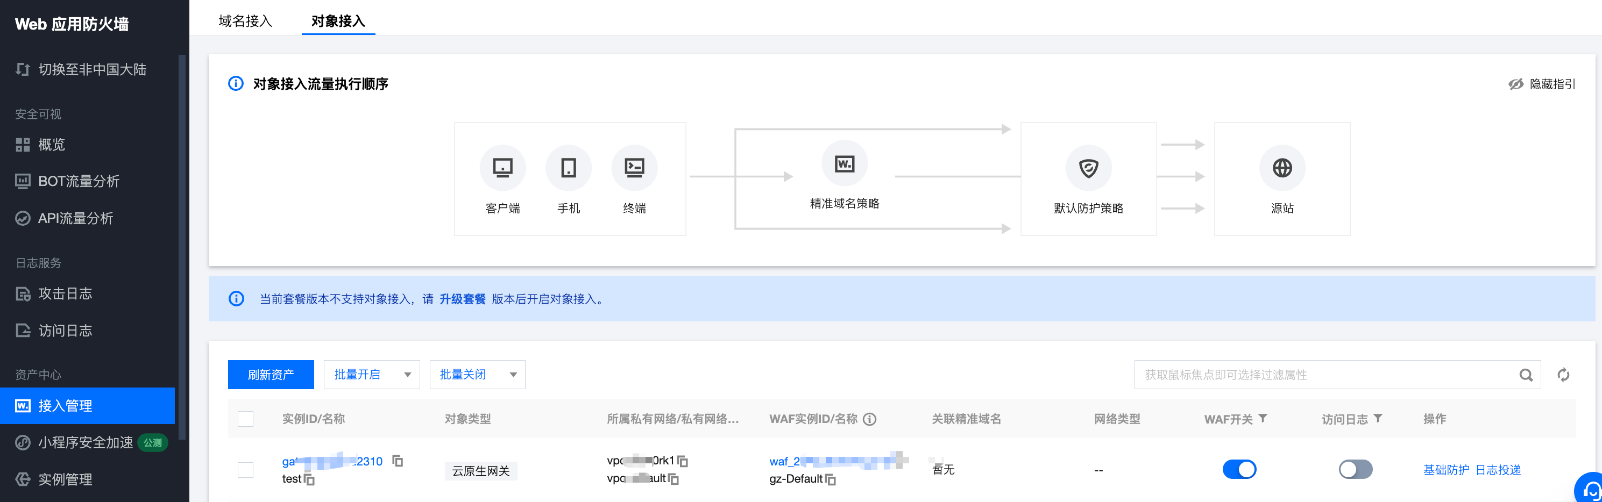Enable the 访问日志 toggle for the test instance
1602x502 pixels.
point(1355,469)
